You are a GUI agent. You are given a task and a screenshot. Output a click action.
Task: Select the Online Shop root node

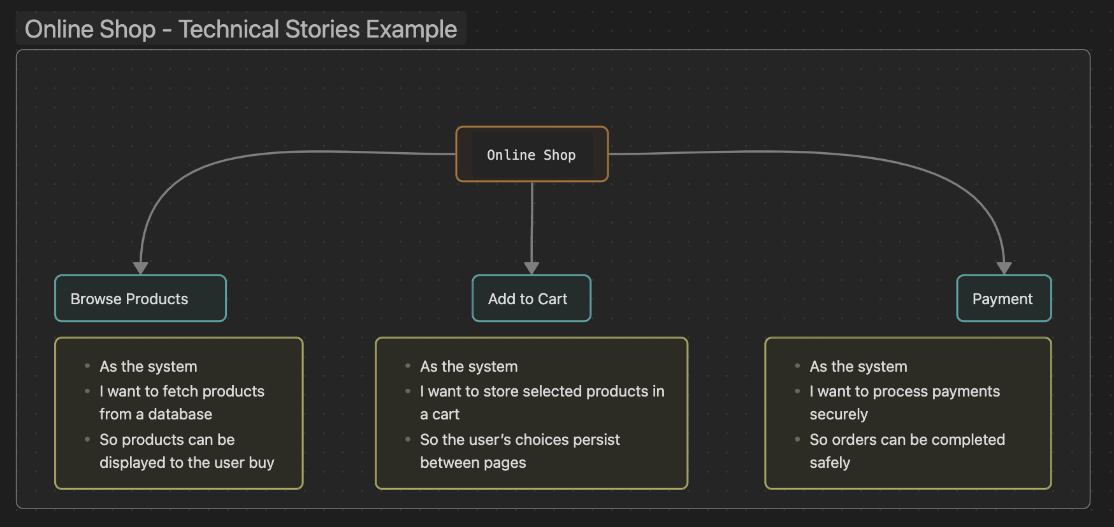coord(532,155)
